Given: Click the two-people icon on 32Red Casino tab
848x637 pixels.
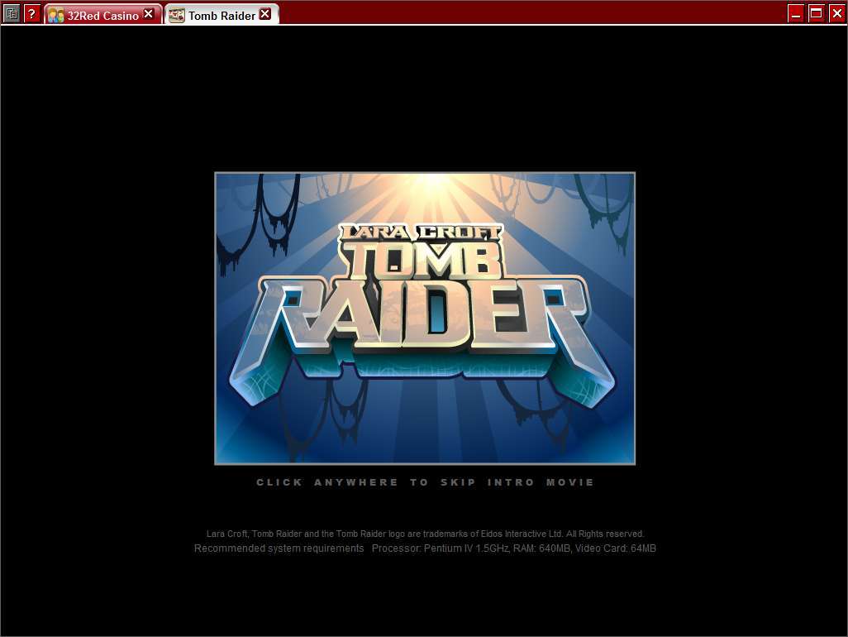Looking at the screenshot, I should pos(55,15).
